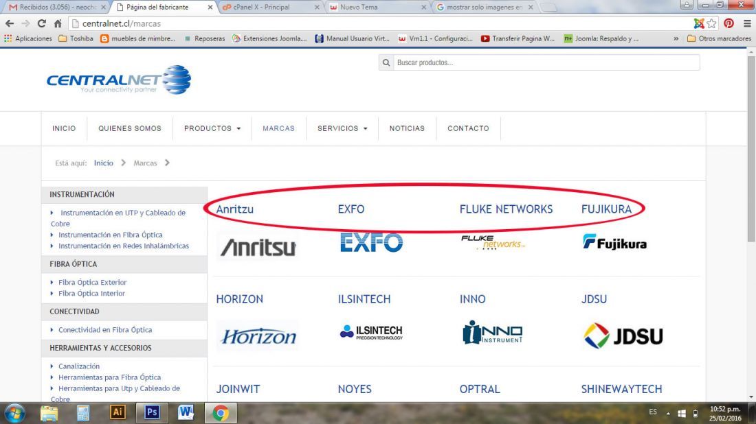
Task: Open Herramientas para Fibra Óptica link
Action: (x=109, y=378)
